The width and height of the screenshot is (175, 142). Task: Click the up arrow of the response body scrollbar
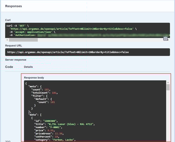[168, 82]
